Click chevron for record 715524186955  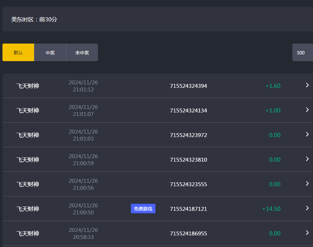(x=307, y=233)
